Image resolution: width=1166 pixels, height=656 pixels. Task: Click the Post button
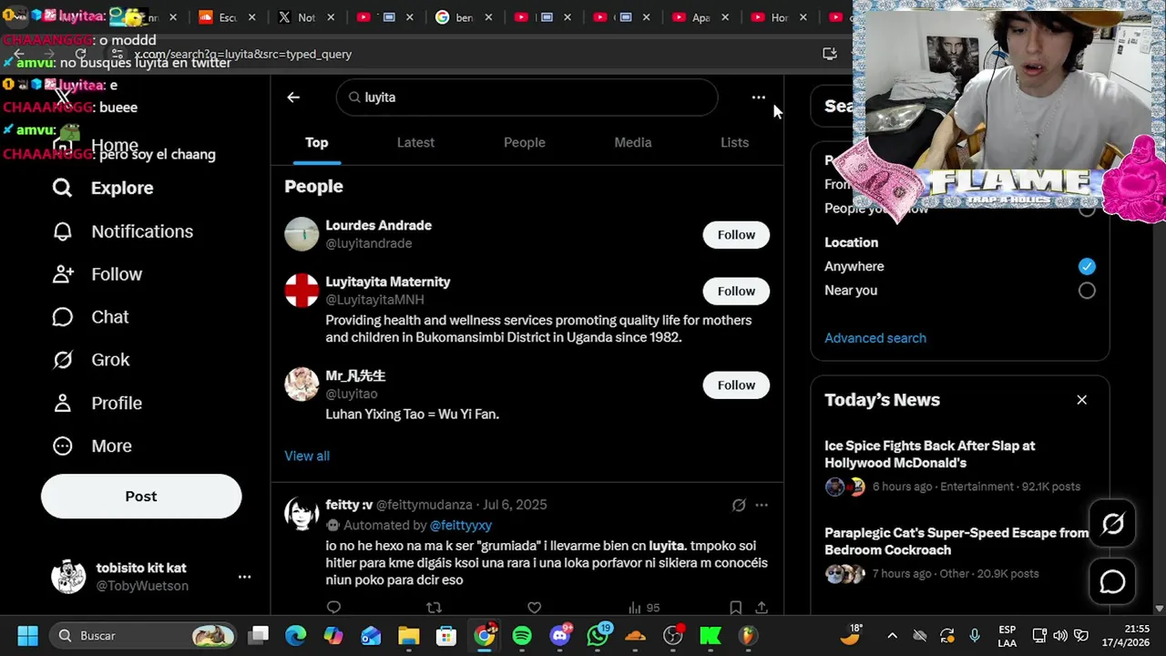(141, 497)
